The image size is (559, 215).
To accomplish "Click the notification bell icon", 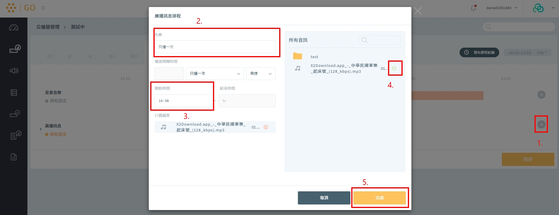I will [473, 8].
